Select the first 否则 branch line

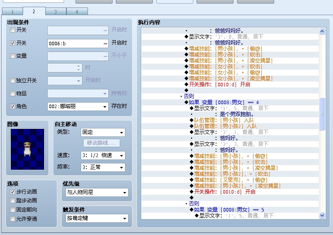coord(189,96)
